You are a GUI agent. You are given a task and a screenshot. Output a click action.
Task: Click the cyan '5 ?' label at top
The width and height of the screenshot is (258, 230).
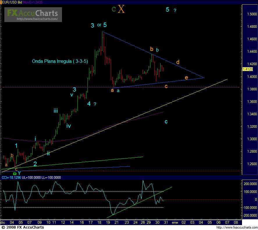click(x=171, y=10)
